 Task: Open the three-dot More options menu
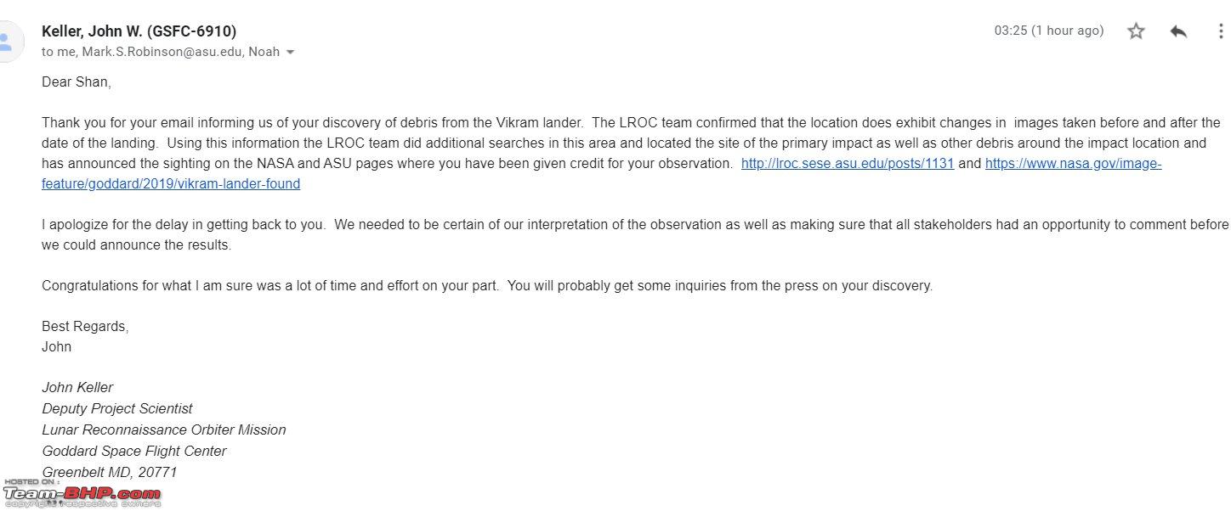pyautogui.click(x=1221, y=31)
